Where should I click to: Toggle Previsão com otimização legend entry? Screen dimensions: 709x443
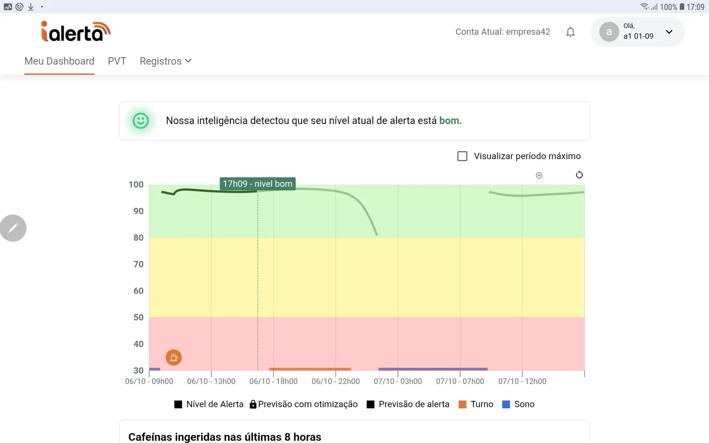pyautogui.click(x=304, y=404)
